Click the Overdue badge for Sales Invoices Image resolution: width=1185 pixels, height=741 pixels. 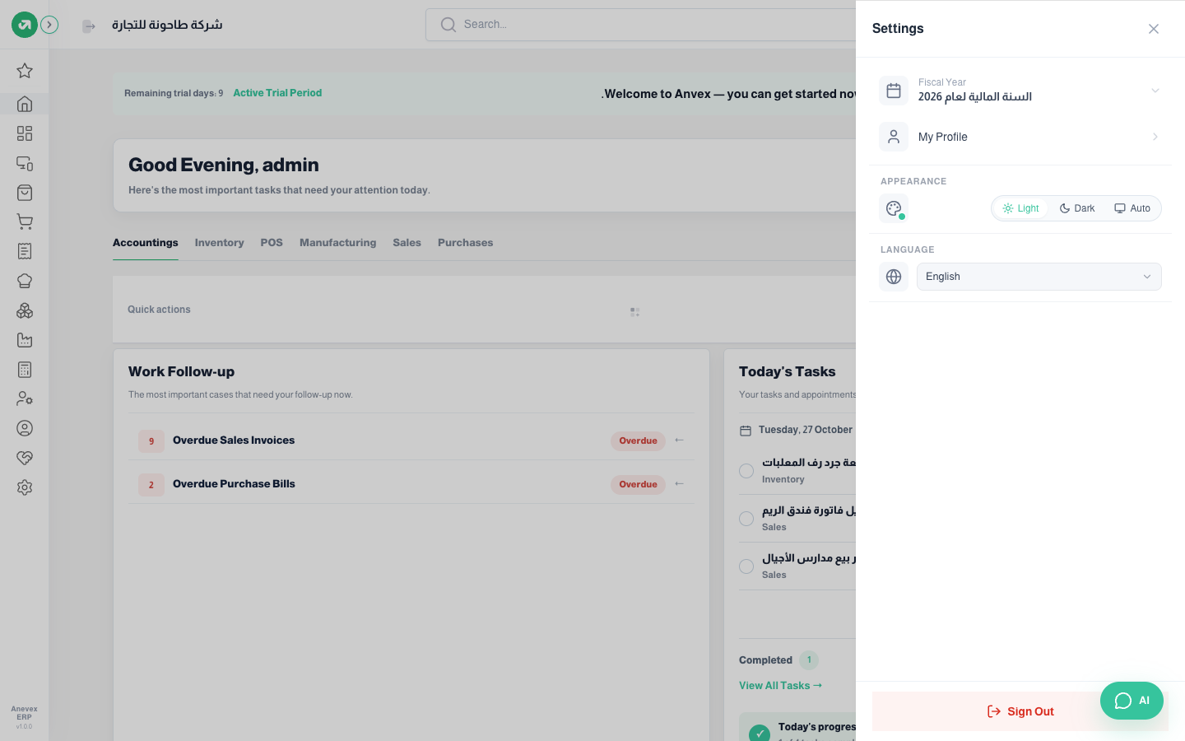638,440
